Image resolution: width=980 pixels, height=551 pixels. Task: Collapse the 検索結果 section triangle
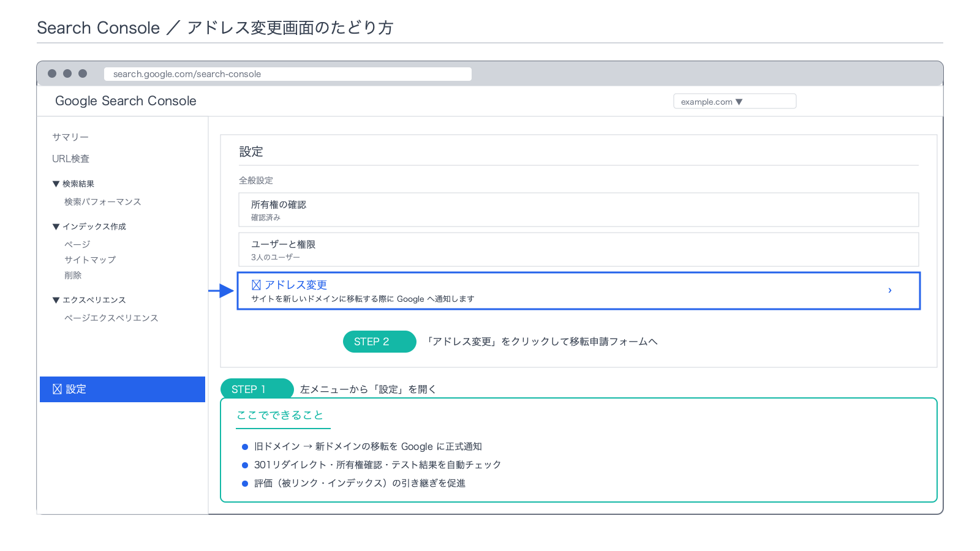(56, 184)
